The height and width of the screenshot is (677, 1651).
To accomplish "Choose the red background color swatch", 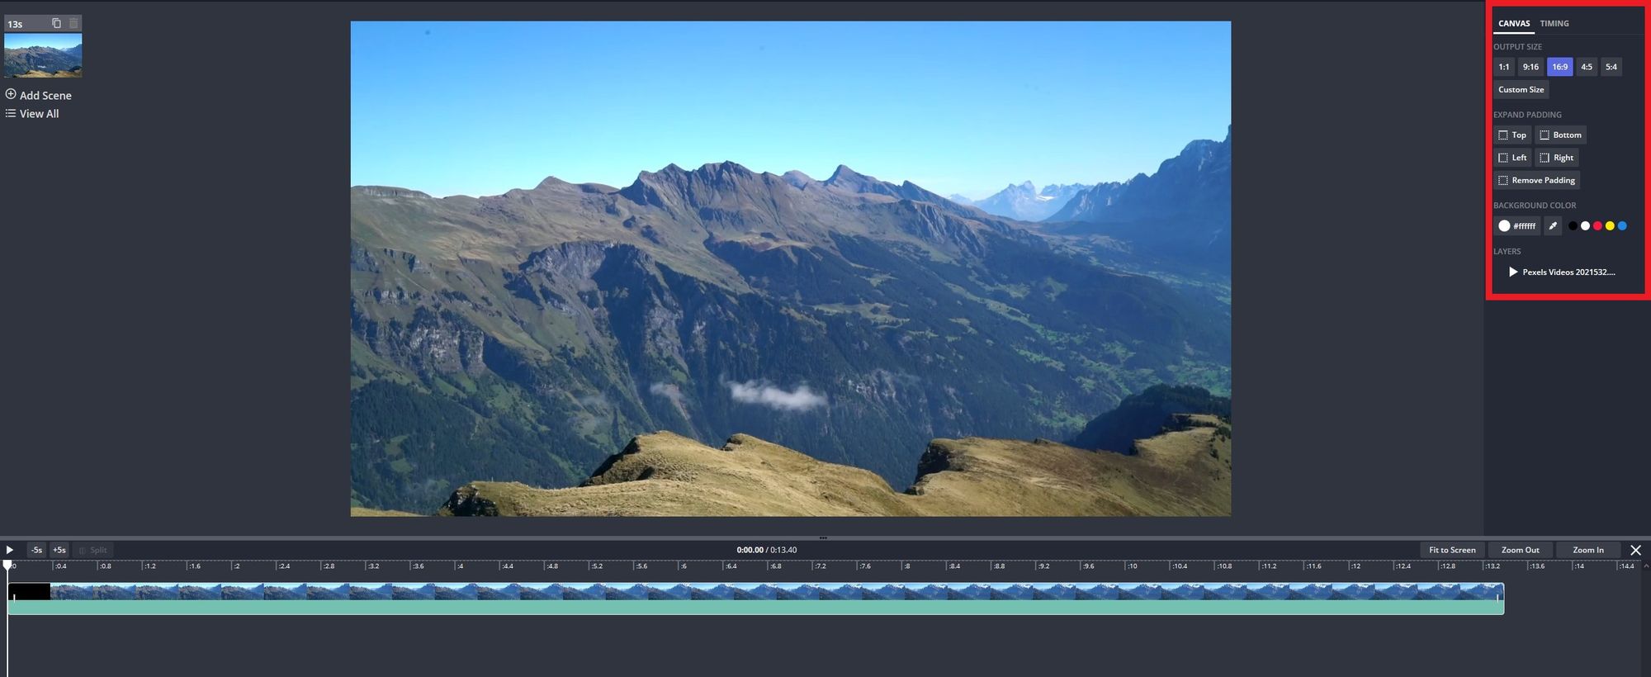I will 1597,225.
